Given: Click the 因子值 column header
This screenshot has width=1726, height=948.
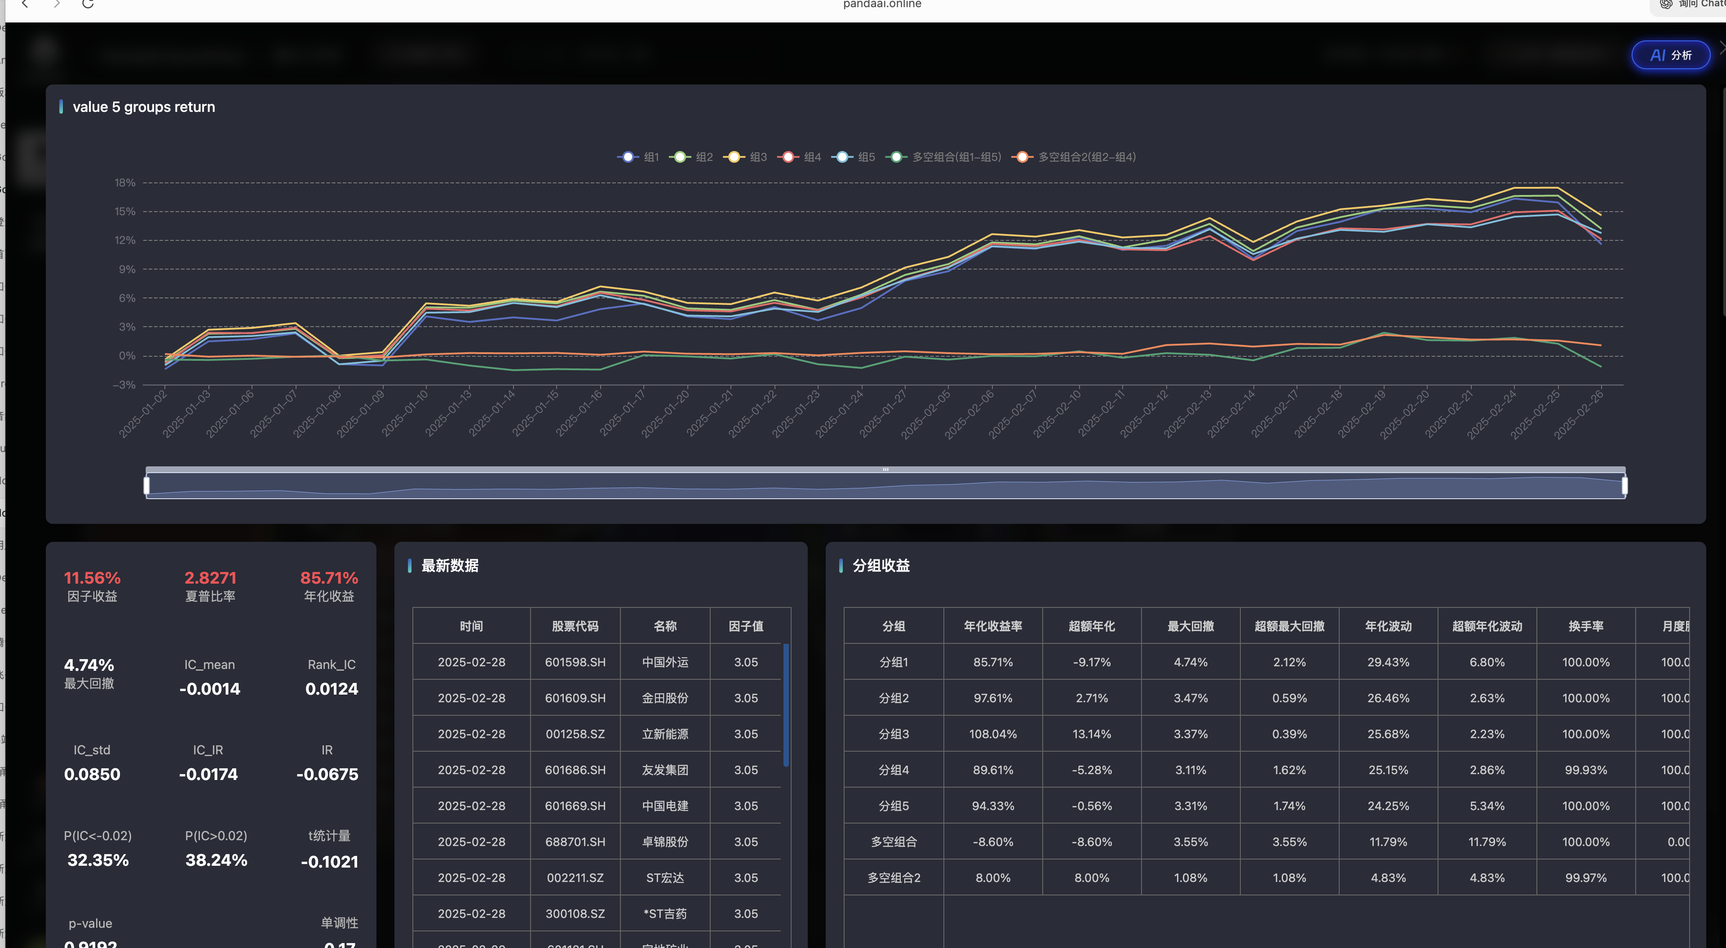Looking at the screenshot, I should (746, 626).
